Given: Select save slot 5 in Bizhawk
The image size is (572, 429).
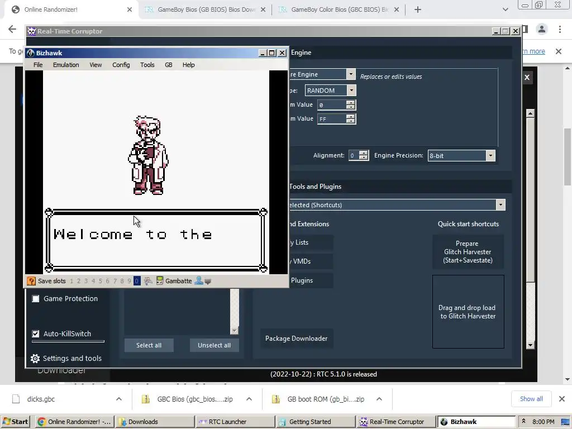Looking at the screenshot, I should [x=101, y=281].
